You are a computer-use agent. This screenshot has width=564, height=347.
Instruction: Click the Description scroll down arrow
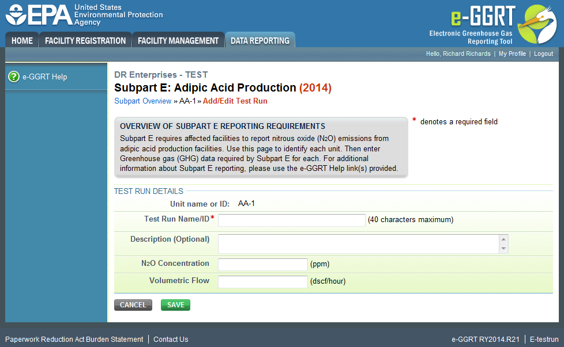point(503,249)
